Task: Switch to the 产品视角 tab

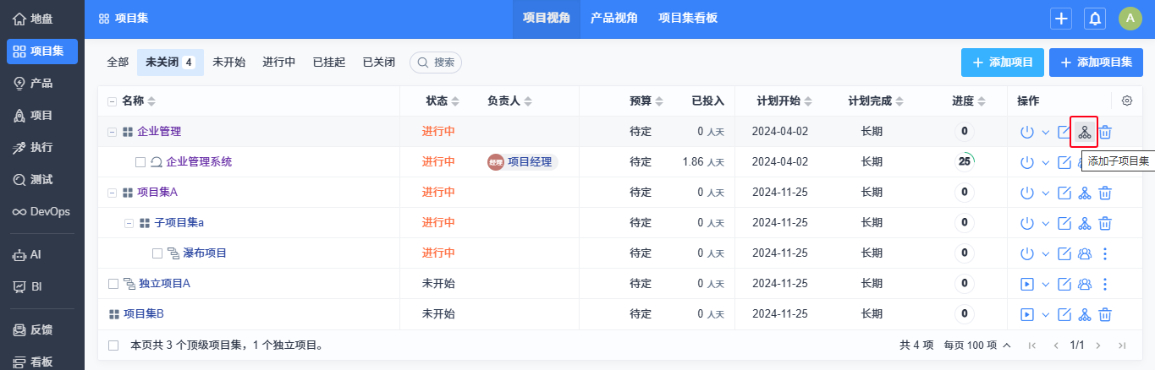Action: tap(614, 18)
